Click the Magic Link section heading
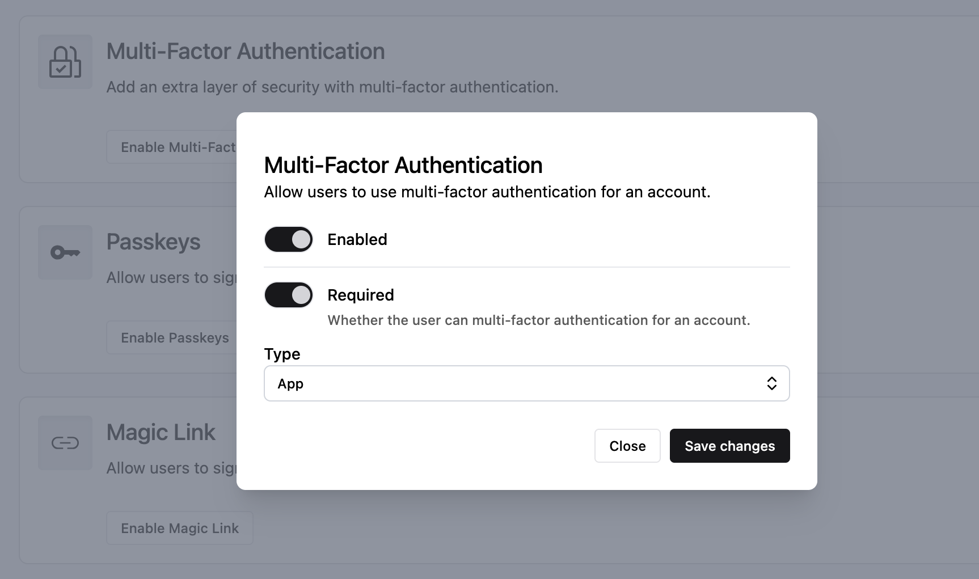979x579 pixels. (162, 432)
